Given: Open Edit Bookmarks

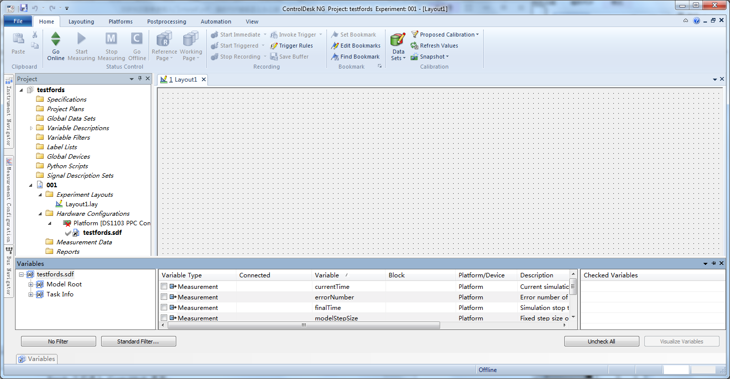Looking at the screenshot, I should click(x=355, y=46).
